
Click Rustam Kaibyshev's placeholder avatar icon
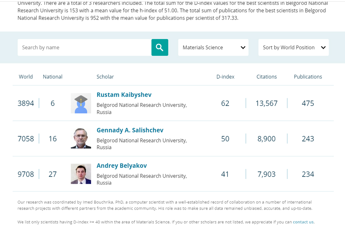tap(81, 103)
